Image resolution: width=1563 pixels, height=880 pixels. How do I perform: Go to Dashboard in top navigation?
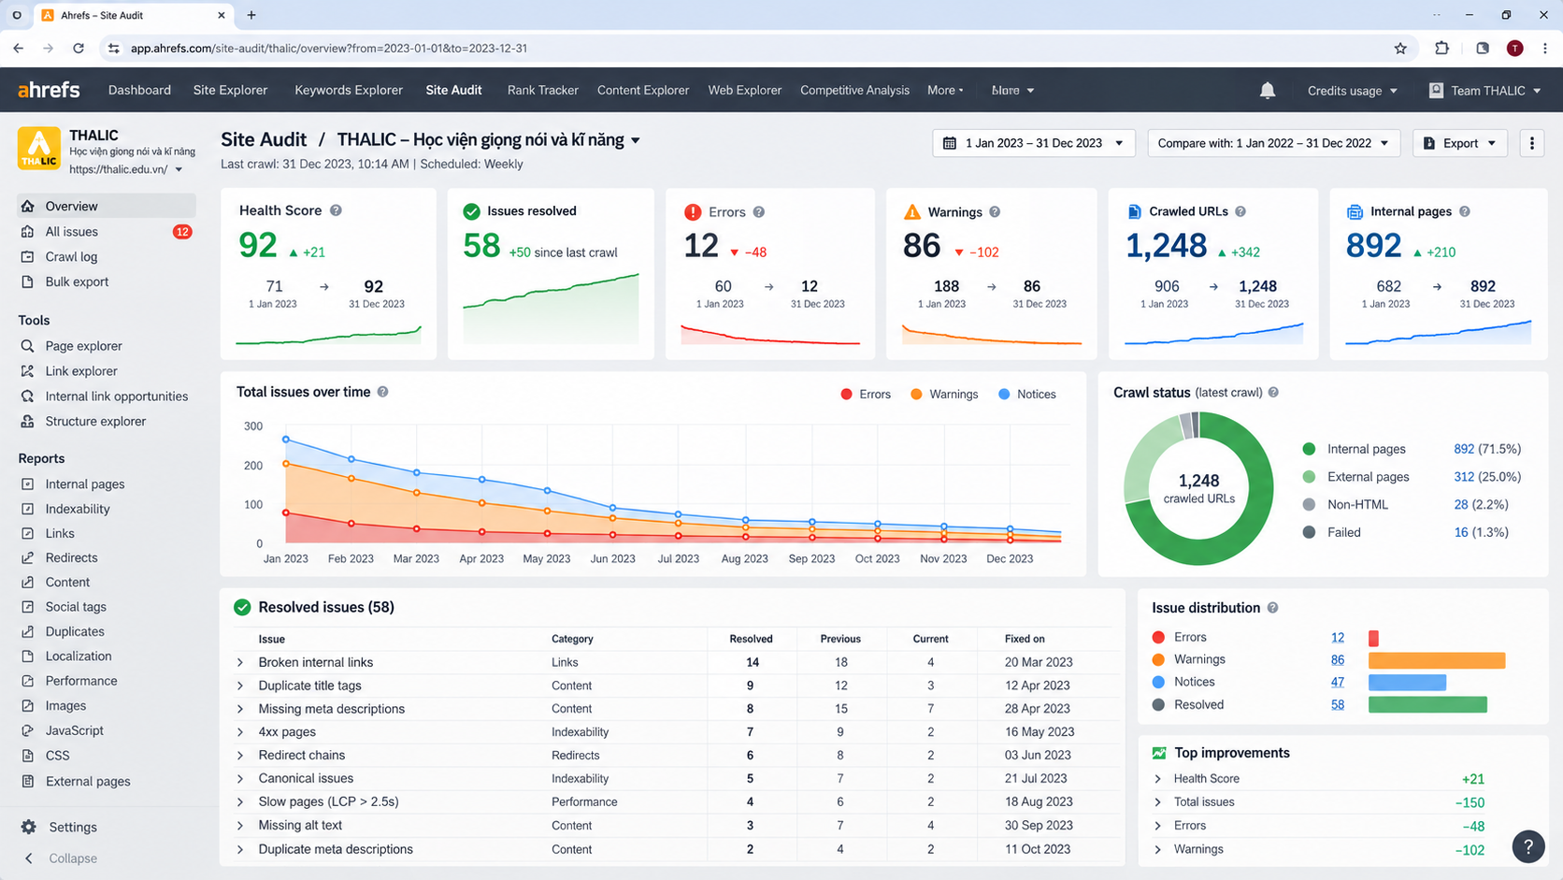(x=139, y=90)
